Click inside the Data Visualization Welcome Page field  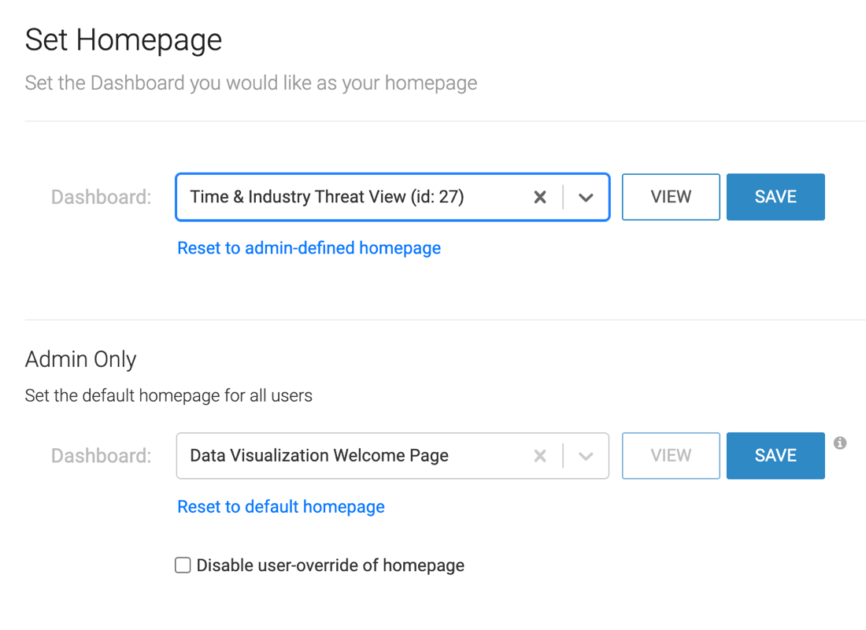coord(346,456)
